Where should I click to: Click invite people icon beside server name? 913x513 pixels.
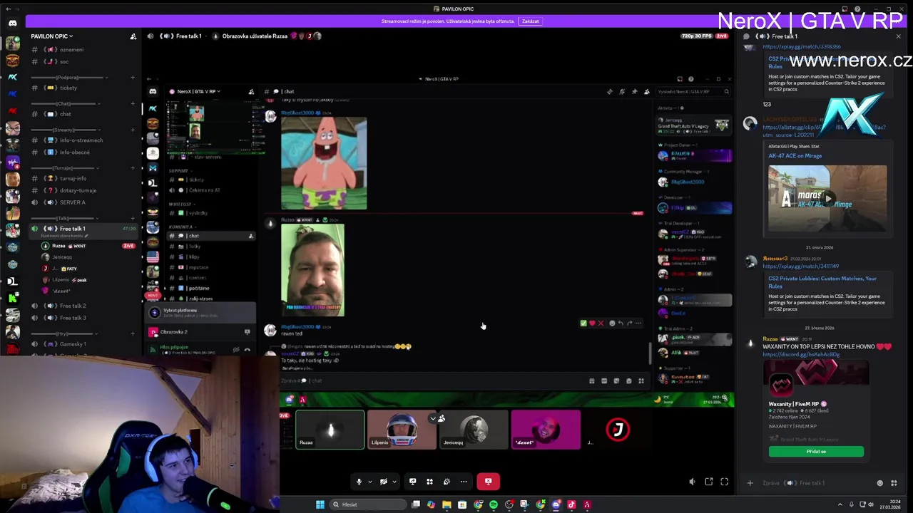pyautogui.click(x=133, y=36)
